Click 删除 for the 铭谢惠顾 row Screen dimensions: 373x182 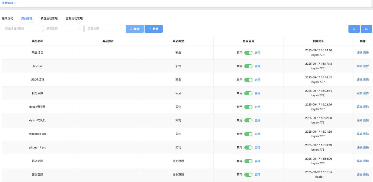[x=366, y=161]
